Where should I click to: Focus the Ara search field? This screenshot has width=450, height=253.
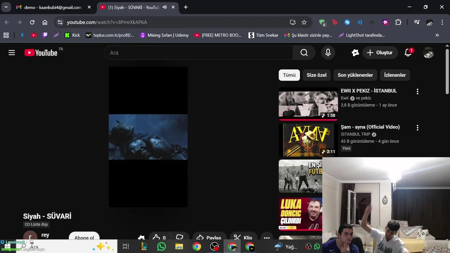pos(199,53)
